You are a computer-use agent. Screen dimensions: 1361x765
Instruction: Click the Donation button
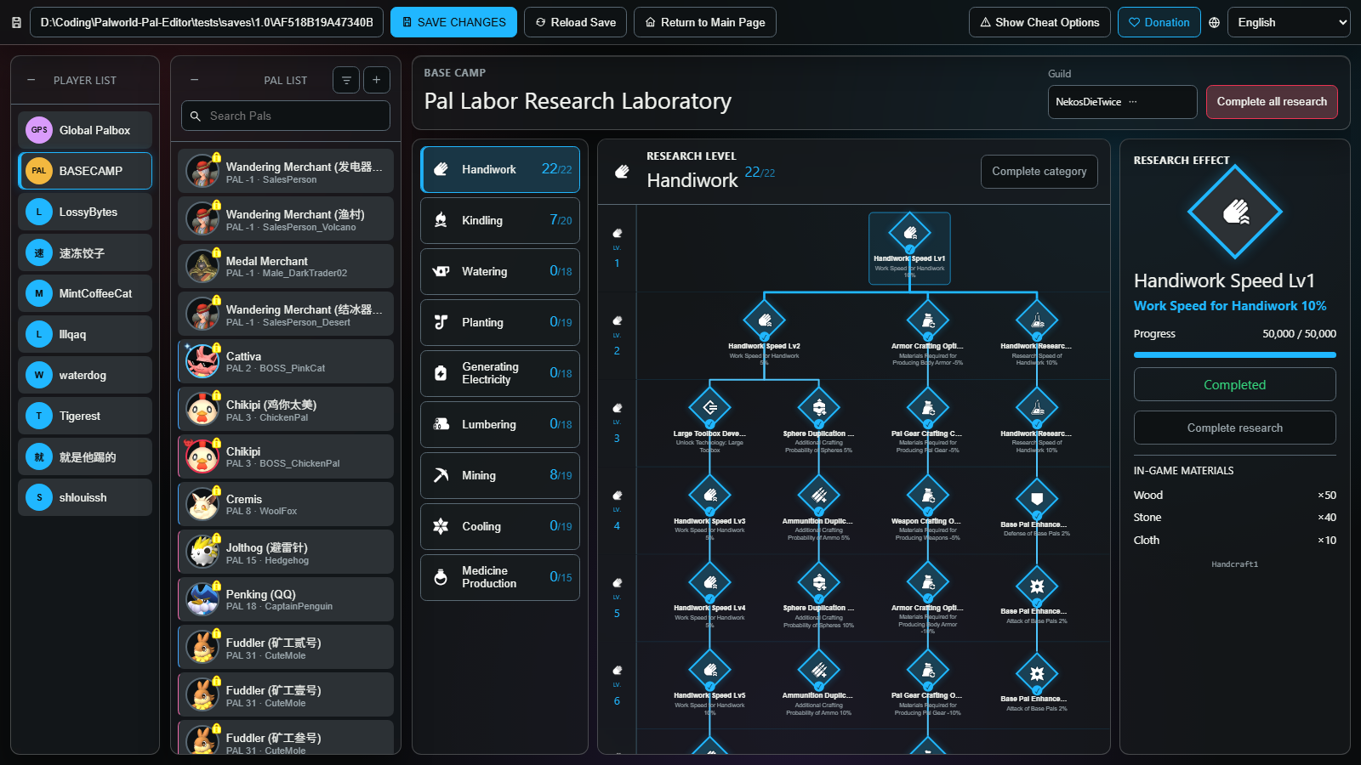[1159, 22]
